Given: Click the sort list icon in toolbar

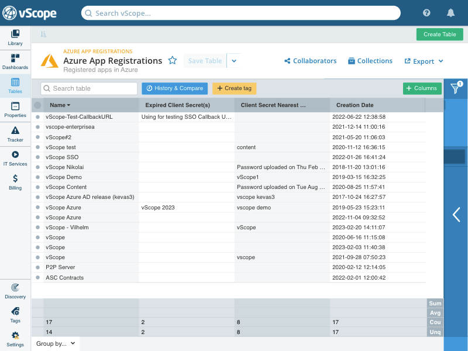Looking at the screenshot, I should point(43,35).
